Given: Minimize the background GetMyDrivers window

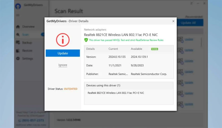Looking at the screenshot, I should click(x=198, y=3).
